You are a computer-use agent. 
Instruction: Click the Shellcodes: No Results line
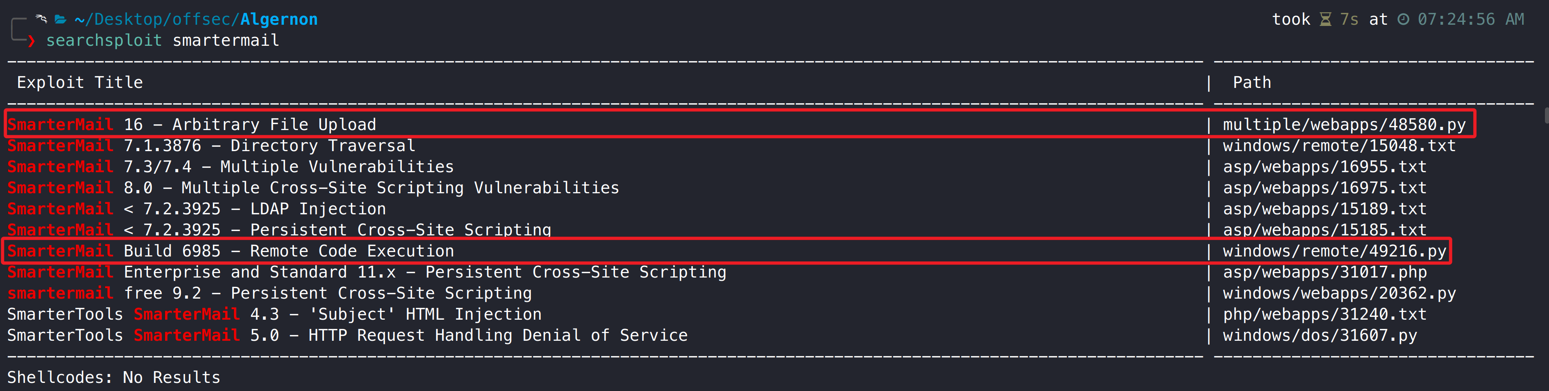pyautogui.click(x=114, y=377)
